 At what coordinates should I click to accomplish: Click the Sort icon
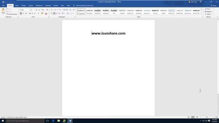(70, 10)
